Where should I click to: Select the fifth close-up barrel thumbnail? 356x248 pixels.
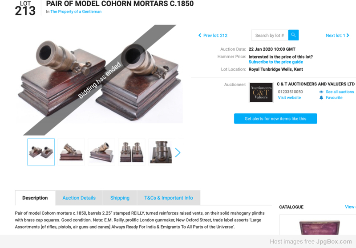coord(161,152)
